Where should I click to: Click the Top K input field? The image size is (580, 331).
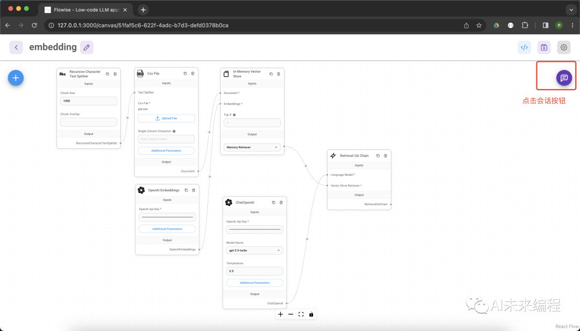pyautogui.click(x=252, y=123)
